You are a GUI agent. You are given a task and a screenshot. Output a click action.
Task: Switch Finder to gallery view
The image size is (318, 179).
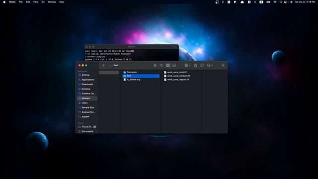(x=174, y=65)
